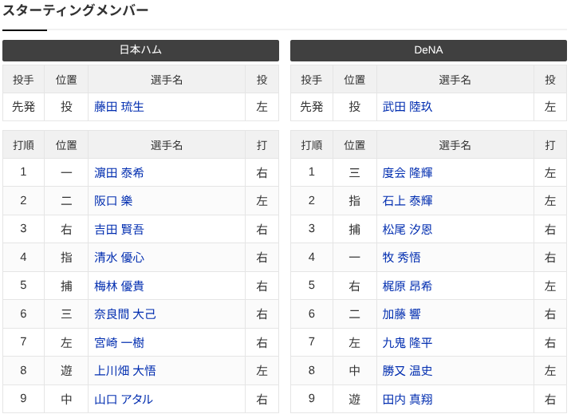Screen dimensions: 571x418
Task: Select 吉田 賢吾 player link
Action: [x=119, y=229]
